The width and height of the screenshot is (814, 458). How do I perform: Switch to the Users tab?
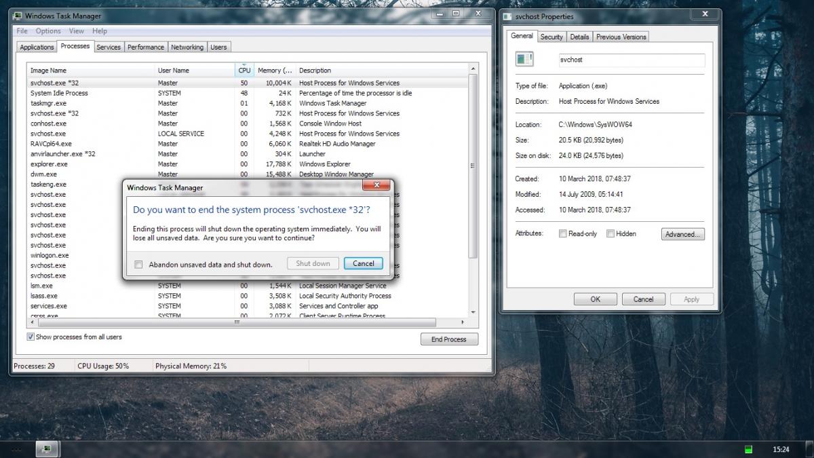(x=218, y=47)
